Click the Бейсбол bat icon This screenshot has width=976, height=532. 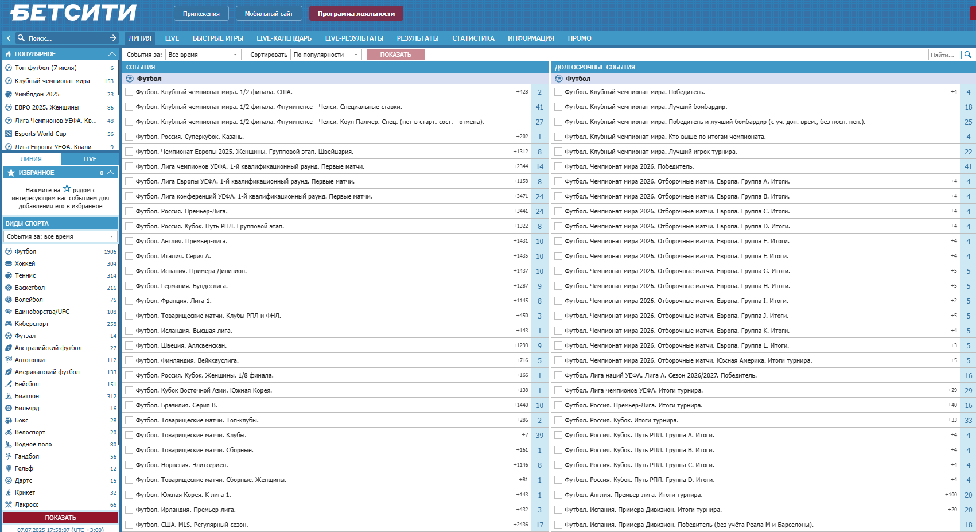[9, 384]
